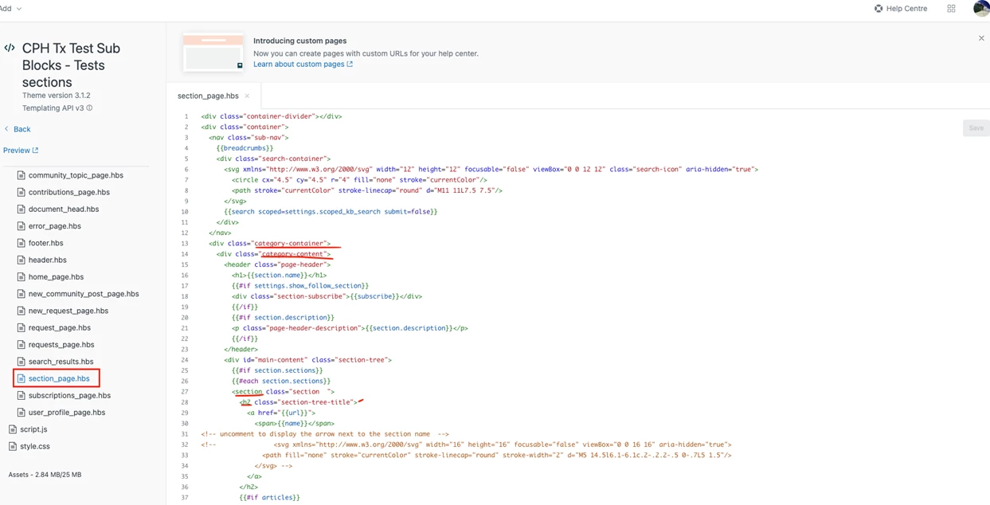Open subscriptions_page.hbs file
990x505 pixels.
(x=69, y=395)
